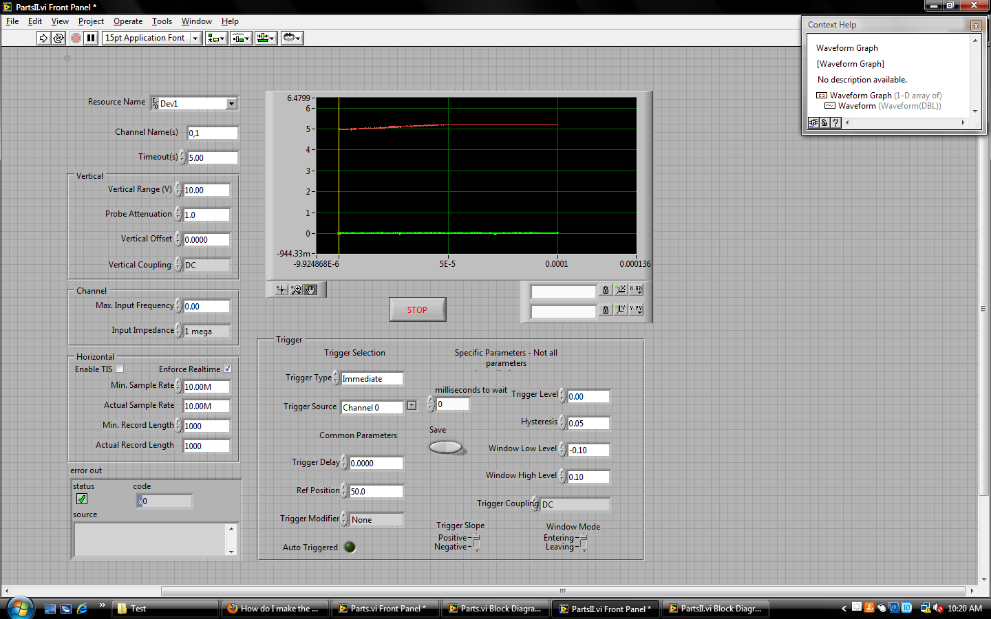Viewport: 991px width, 619px height.
Task: Click the Input Impedance 1 mega selector
Action: pyautogui.click(x=206, y=331)
